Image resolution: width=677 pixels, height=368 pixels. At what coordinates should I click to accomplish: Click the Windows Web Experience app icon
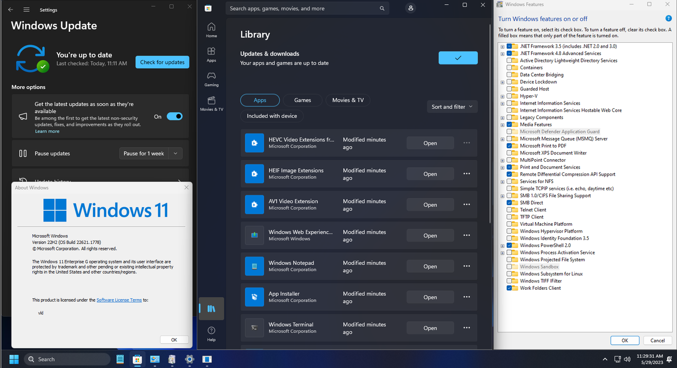coord(254,235)
